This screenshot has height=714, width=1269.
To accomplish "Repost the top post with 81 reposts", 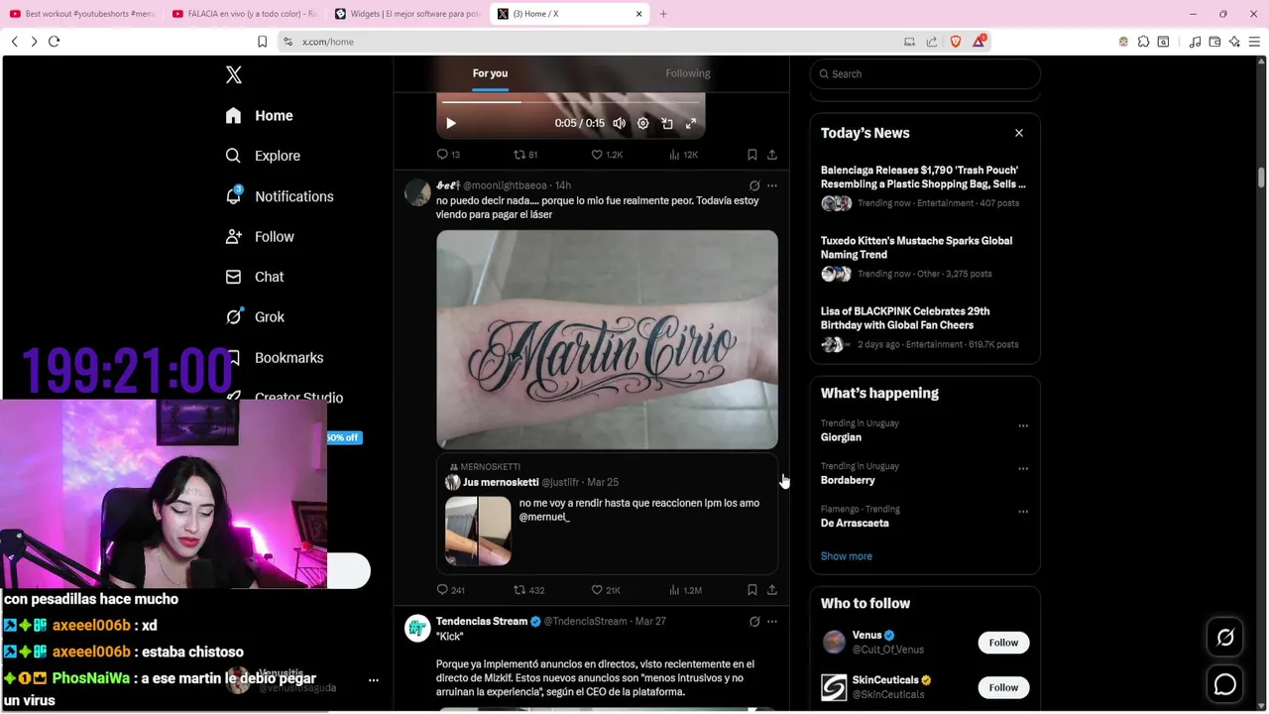I will point(524,155).
